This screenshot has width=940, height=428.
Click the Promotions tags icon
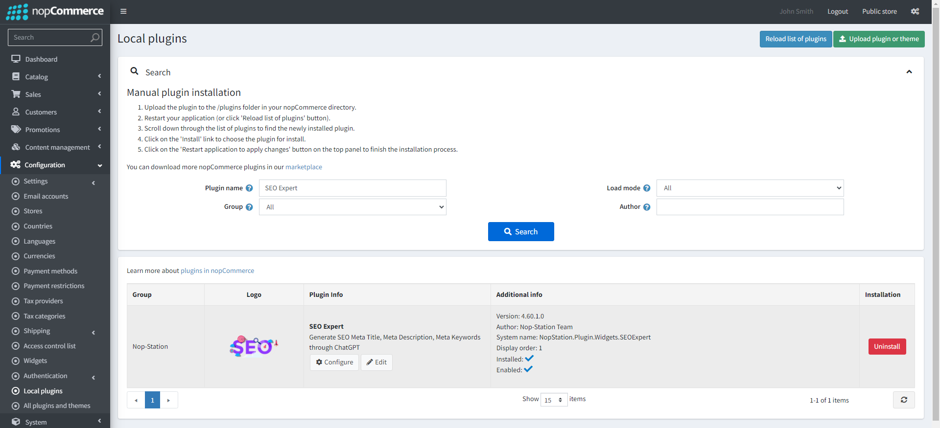coord(16,129)
